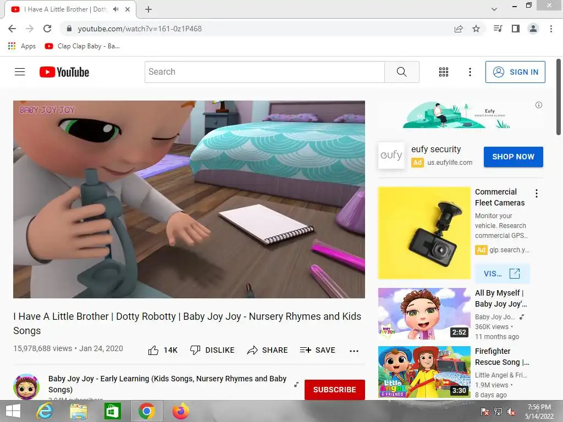Launch Firefox from taskbar

[x=180, y=411]
